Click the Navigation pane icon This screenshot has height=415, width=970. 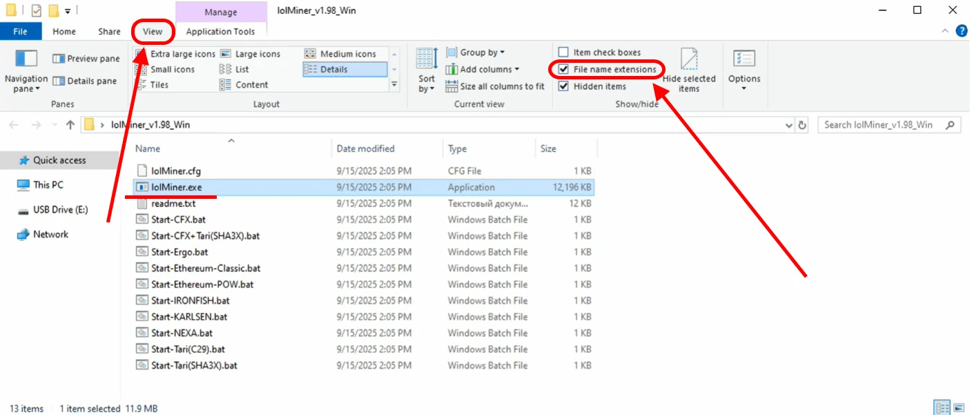(x=26, y=59)
